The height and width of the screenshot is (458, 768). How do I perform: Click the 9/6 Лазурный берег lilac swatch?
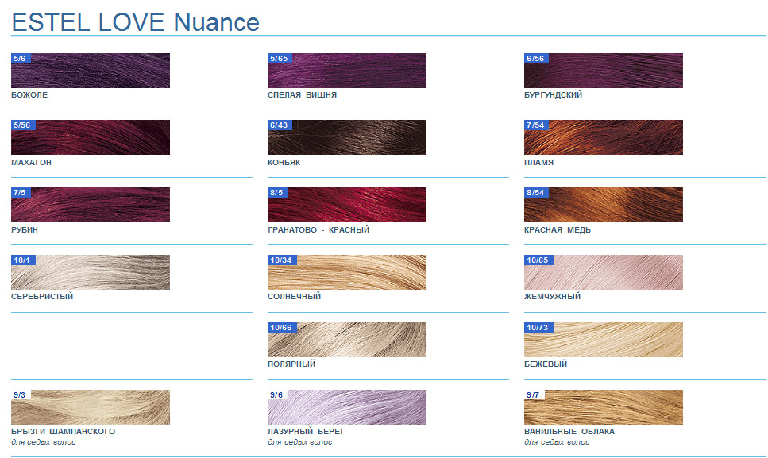click(x=347, y=407)
